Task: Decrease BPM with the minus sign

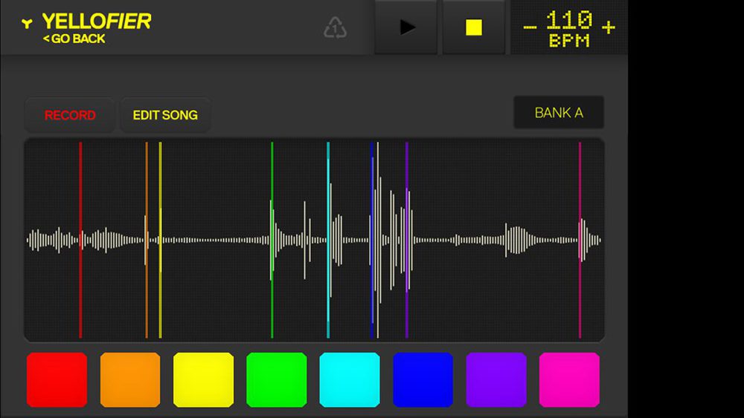Action: point(530,27)
